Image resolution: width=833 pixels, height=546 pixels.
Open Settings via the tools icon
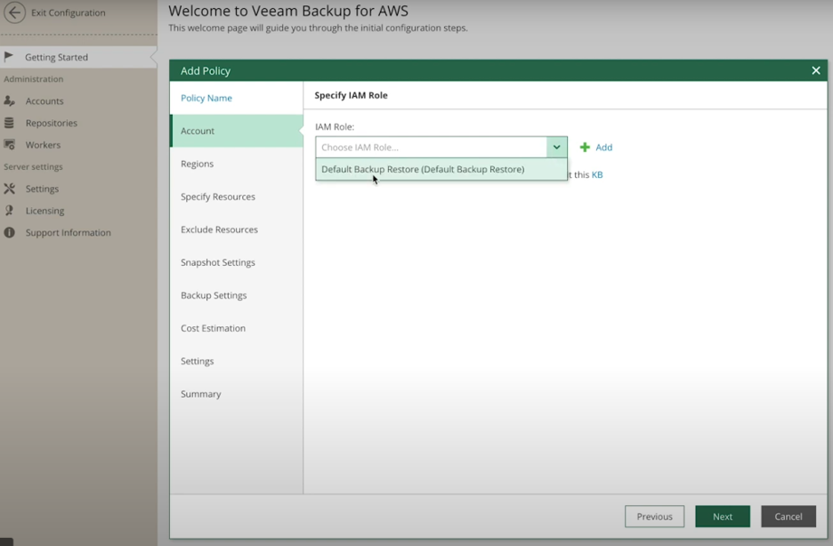coord(11,188)
